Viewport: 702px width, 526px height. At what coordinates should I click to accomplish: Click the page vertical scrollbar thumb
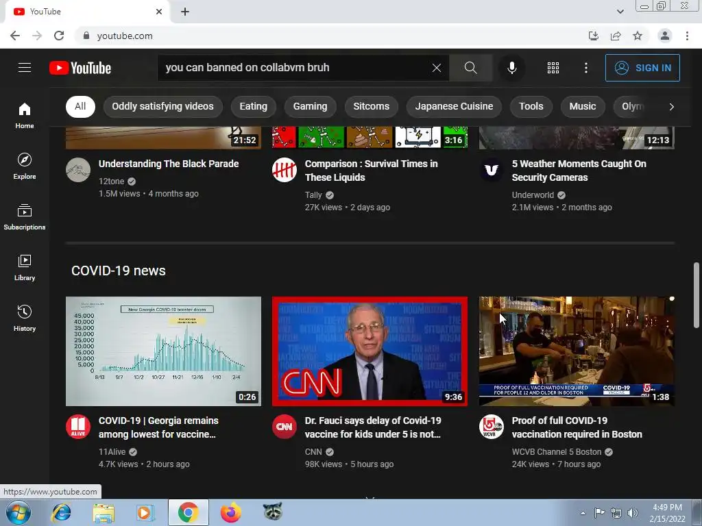(697, 295)
